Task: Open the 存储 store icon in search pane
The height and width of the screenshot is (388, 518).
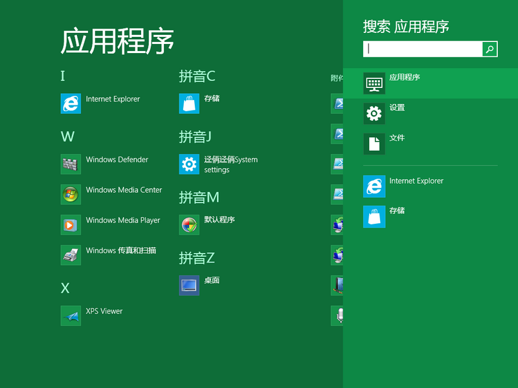Action: click(x=374, y=217)
